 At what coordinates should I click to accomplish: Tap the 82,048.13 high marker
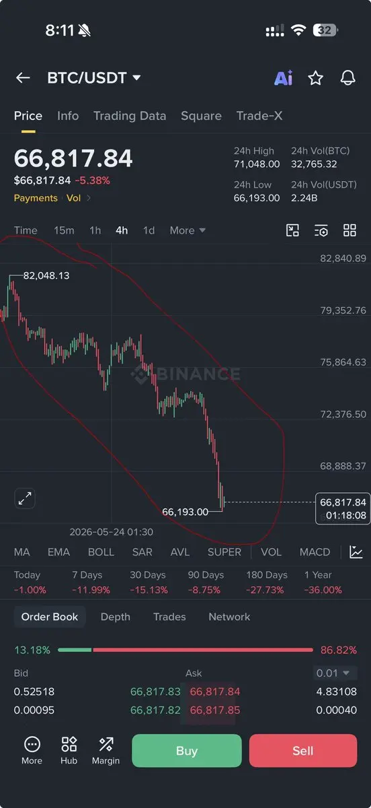[x=46, y=275]
